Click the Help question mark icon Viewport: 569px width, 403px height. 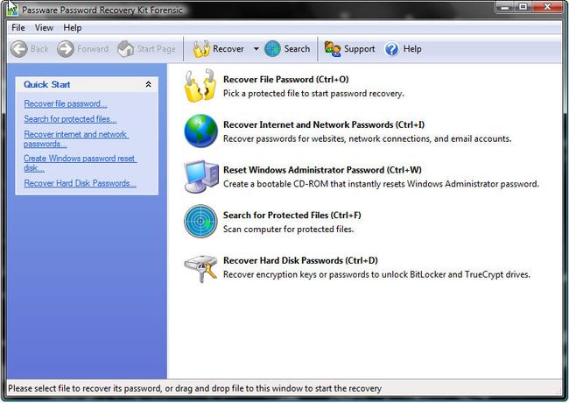point(391,49)
